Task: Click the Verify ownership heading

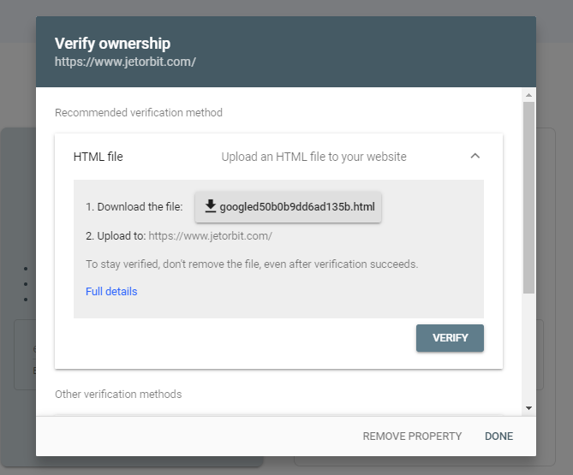Action: click(x=112, y=43)
